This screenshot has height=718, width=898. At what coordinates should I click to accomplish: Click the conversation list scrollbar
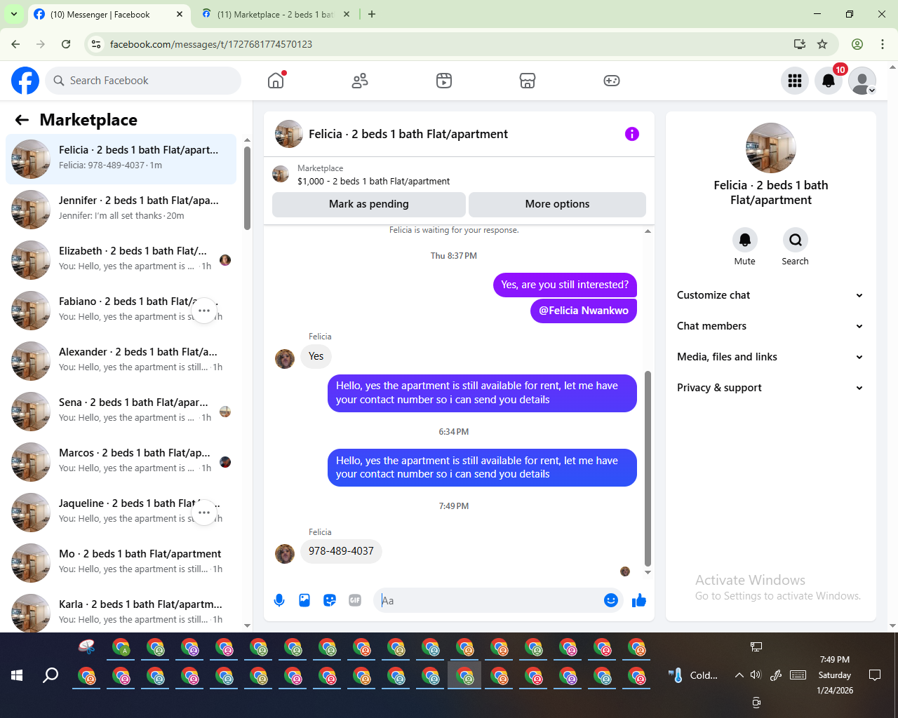click(247, 188)
